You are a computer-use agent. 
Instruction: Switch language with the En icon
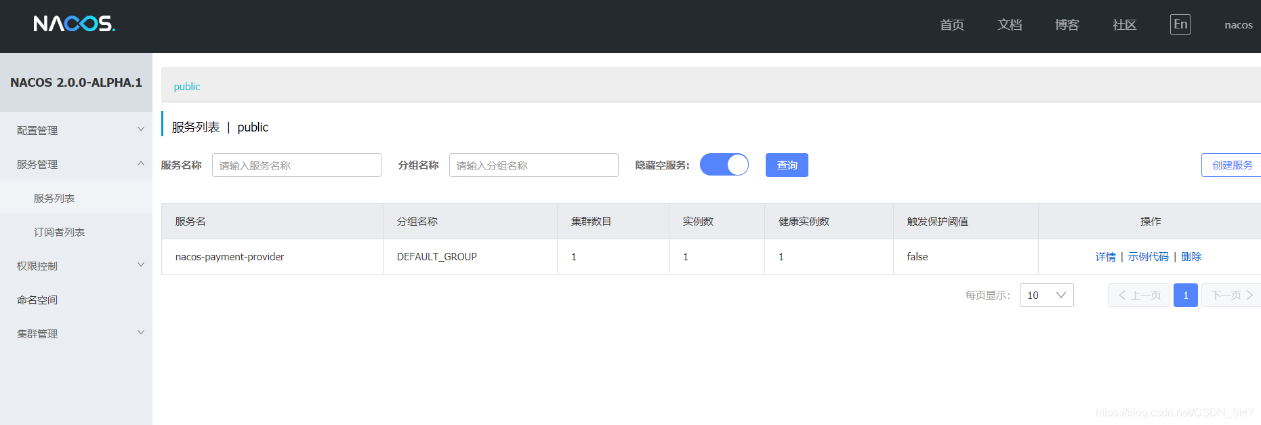tap(1180, 24)
